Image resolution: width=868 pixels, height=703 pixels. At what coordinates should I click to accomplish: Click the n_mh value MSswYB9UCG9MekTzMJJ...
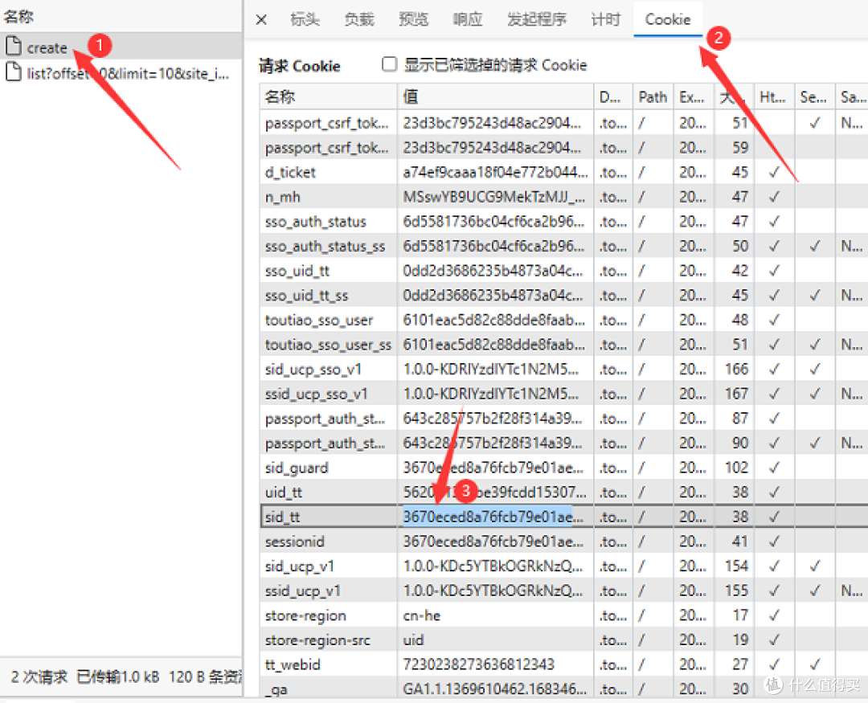click(x=493, y=197)
